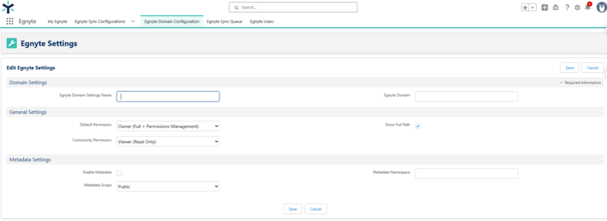
Task: Click the Favorites star icon
Action: pos(525,7)
